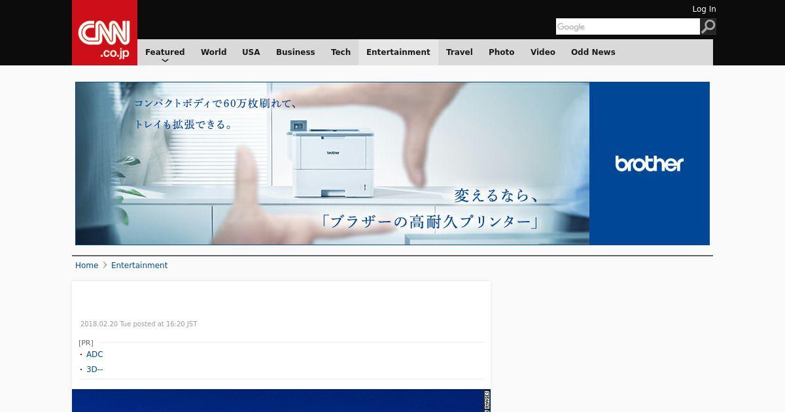Screen dimensions: 785x412
Task: Click the Entertainment breadcrumb link
Action: point(139,266)
